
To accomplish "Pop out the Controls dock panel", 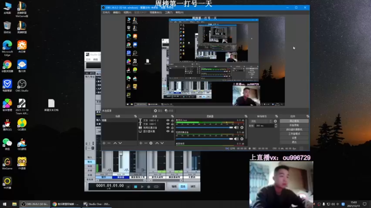I will (307, 116).
